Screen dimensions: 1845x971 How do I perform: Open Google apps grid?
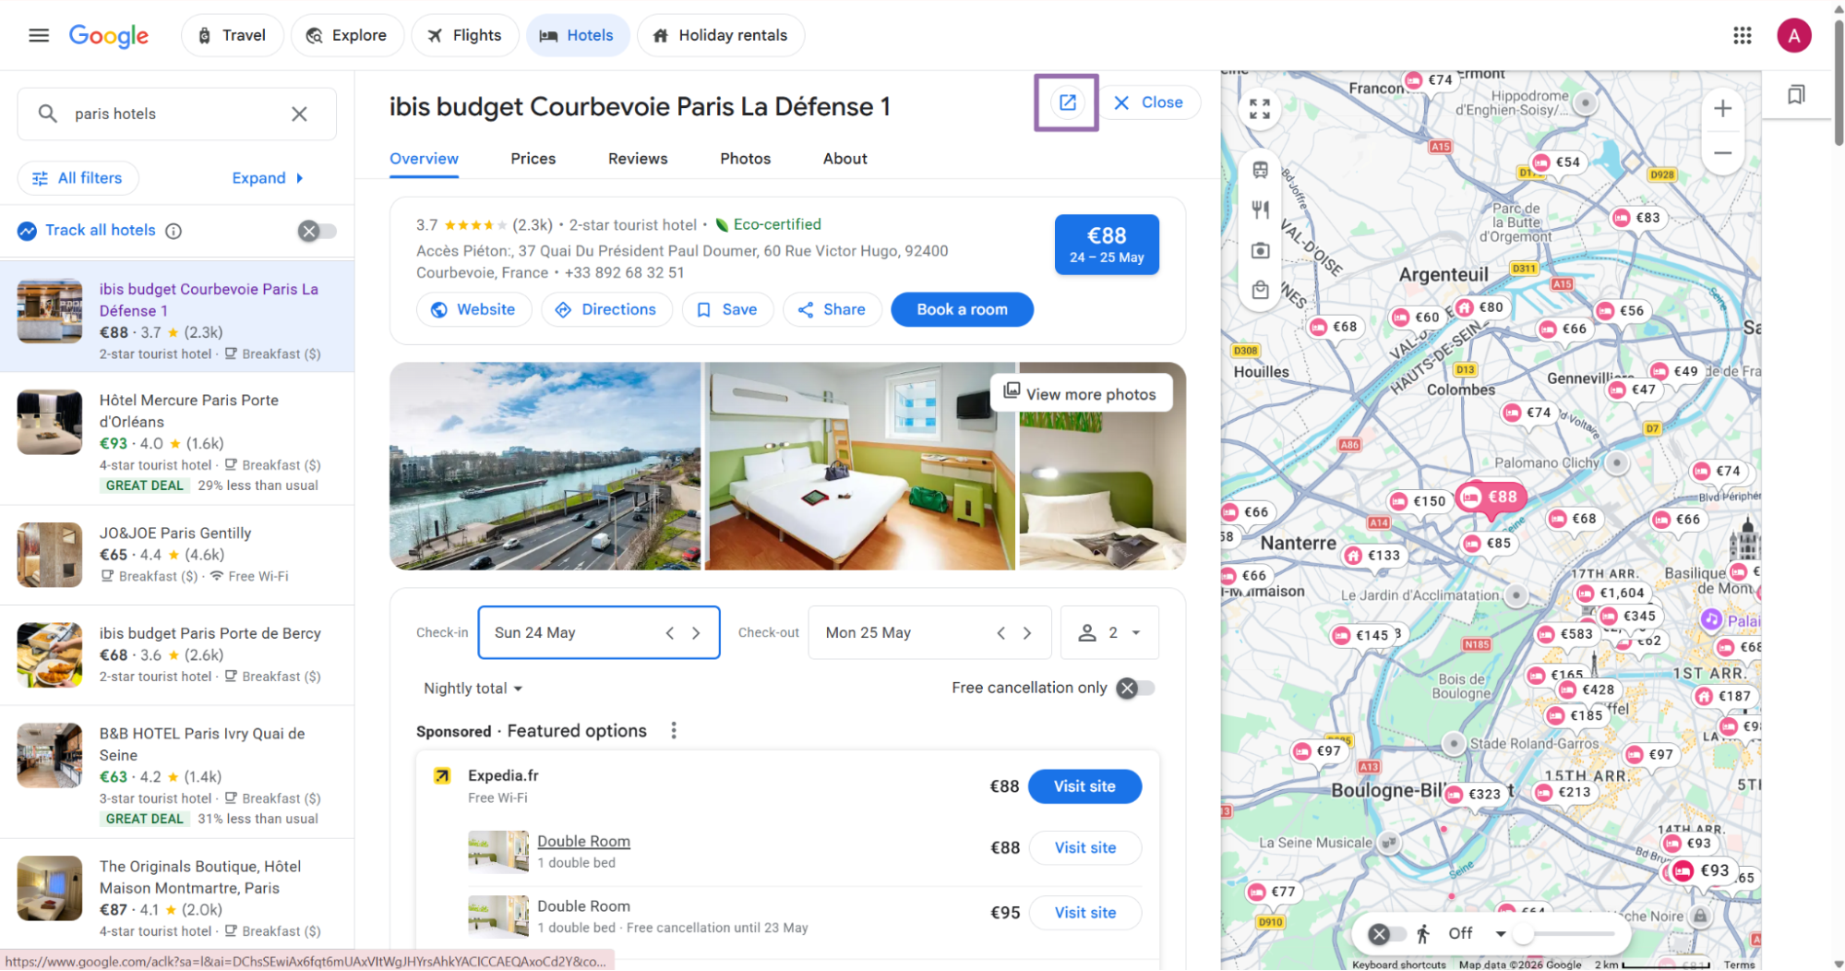click(x=1742, y=35)
